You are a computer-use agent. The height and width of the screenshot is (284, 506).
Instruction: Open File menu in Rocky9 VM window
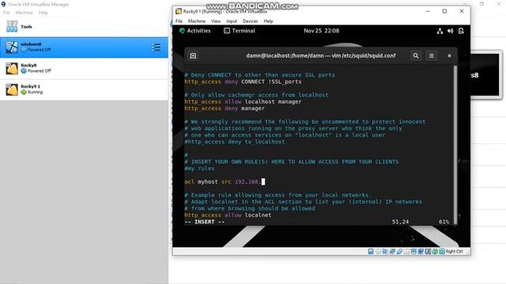pos(179,21)
